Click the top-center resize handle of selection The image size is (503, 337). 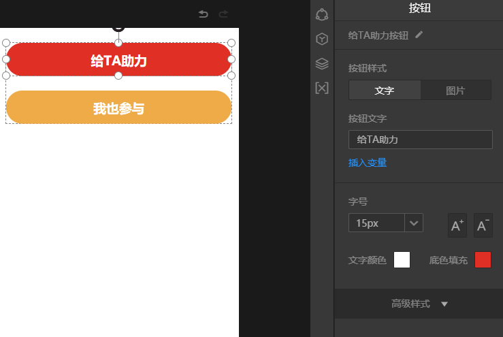tap(118, 43)
